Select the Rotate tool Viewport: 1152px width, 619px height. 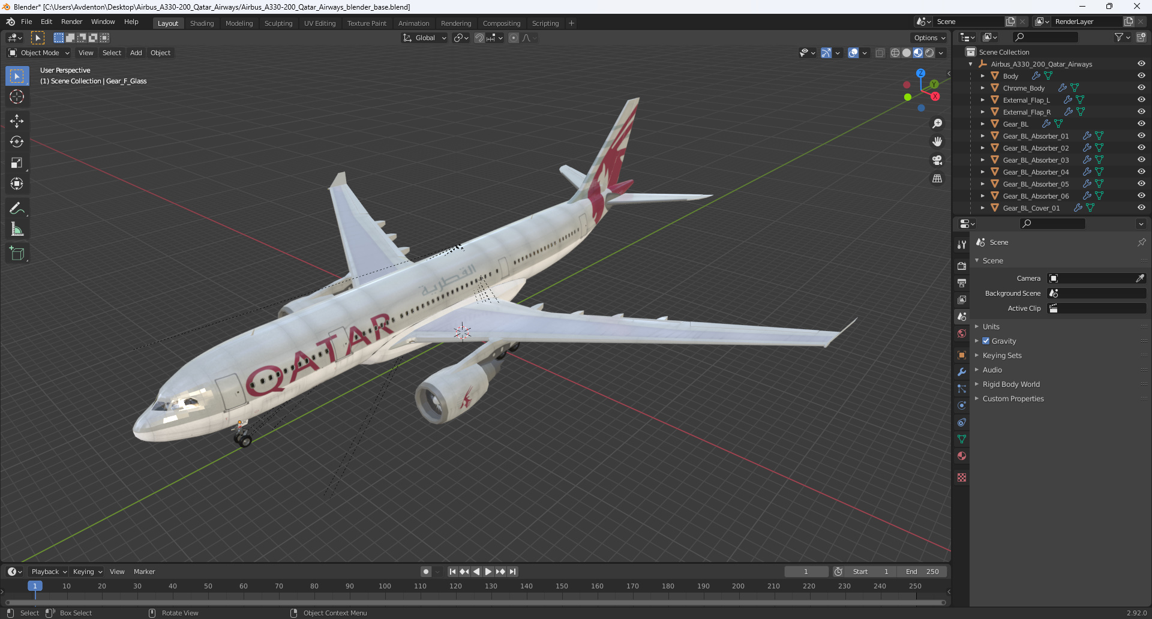17,142
